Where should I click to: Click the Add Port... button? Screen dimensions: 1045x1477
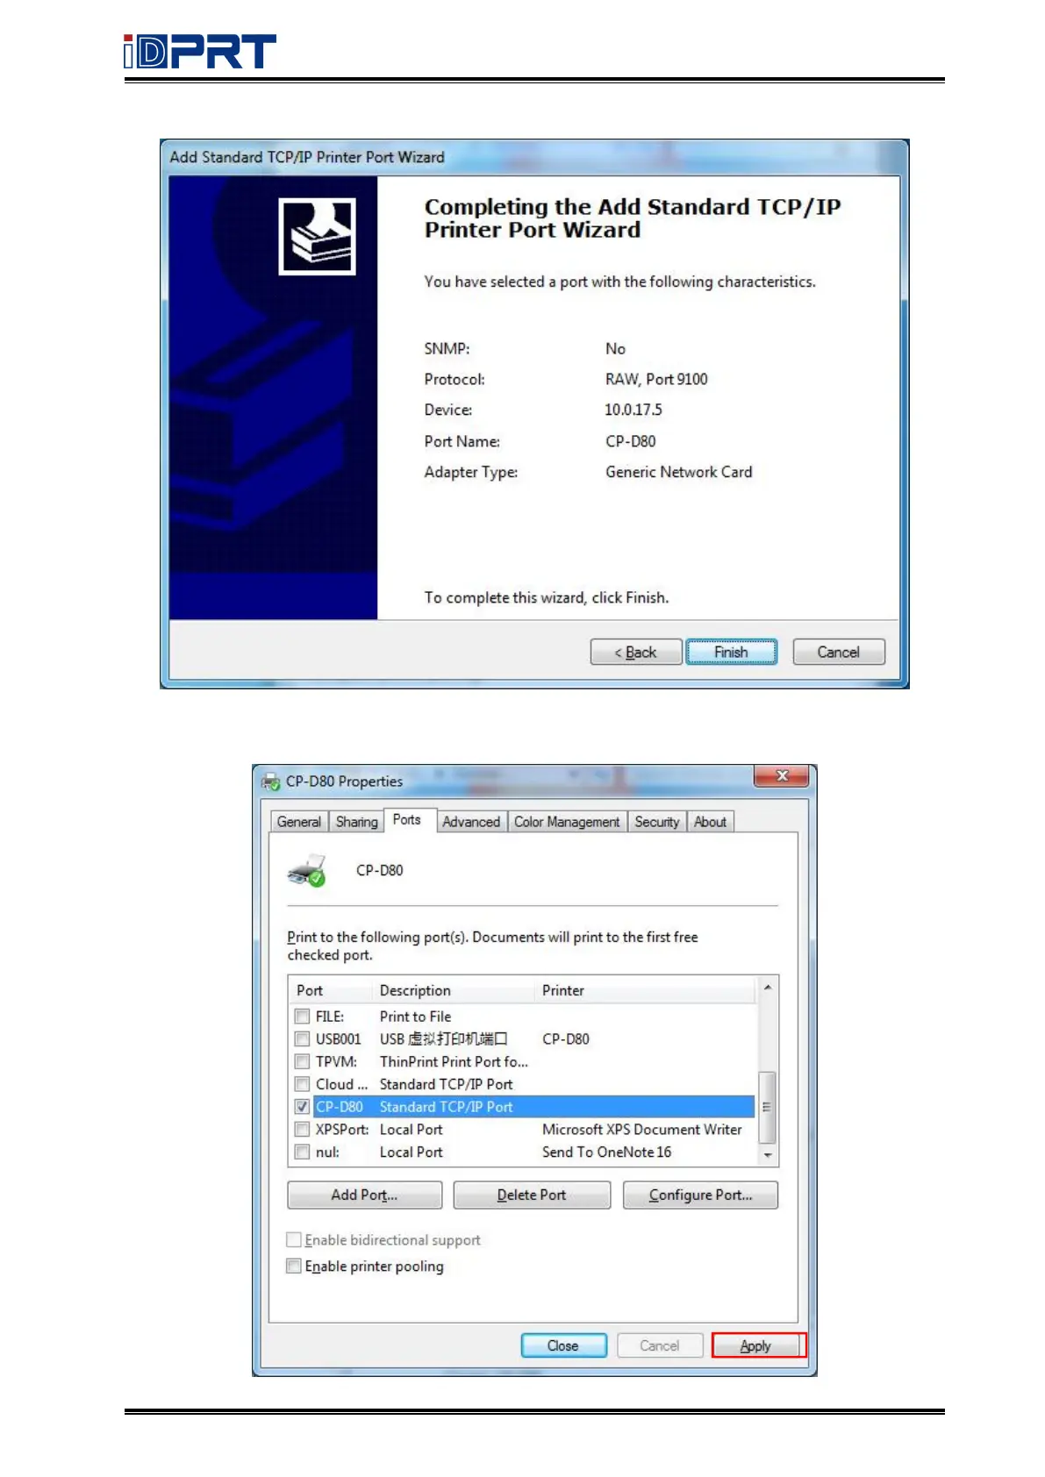(x=364, y=1195)
